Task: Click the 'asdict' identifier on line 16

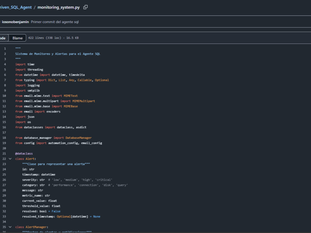Action: 81,127
